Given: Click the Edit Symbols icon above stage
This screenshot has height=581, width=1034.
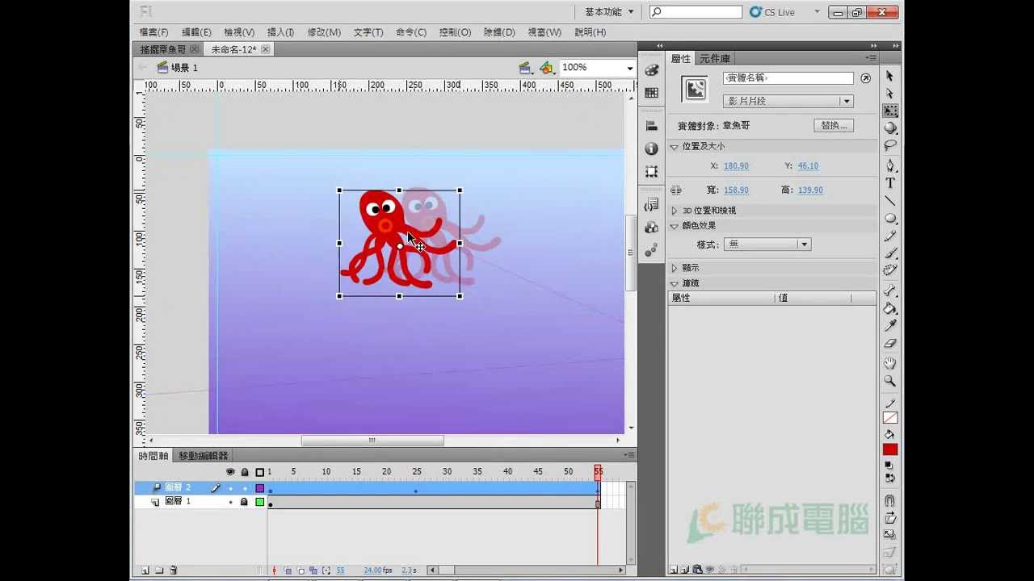Looking at the screenshot, I should (547, 68).
